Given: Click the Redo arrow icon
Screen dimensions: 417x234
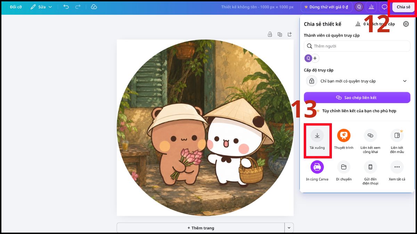Looking at the screenshot, I should 78,7.
